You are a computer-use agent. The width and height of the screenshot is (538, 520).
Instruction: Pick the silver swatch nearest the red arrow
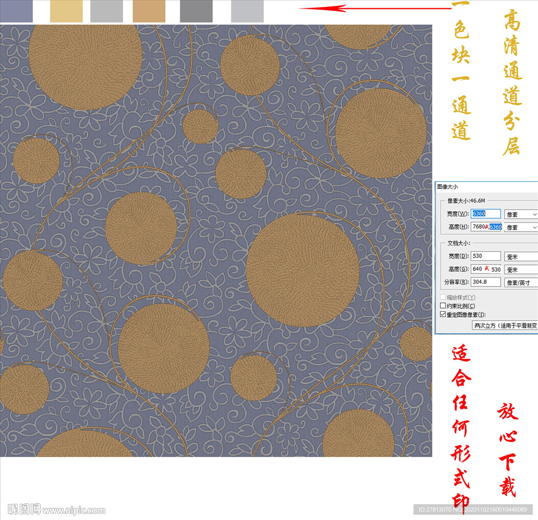pos(247,11)
